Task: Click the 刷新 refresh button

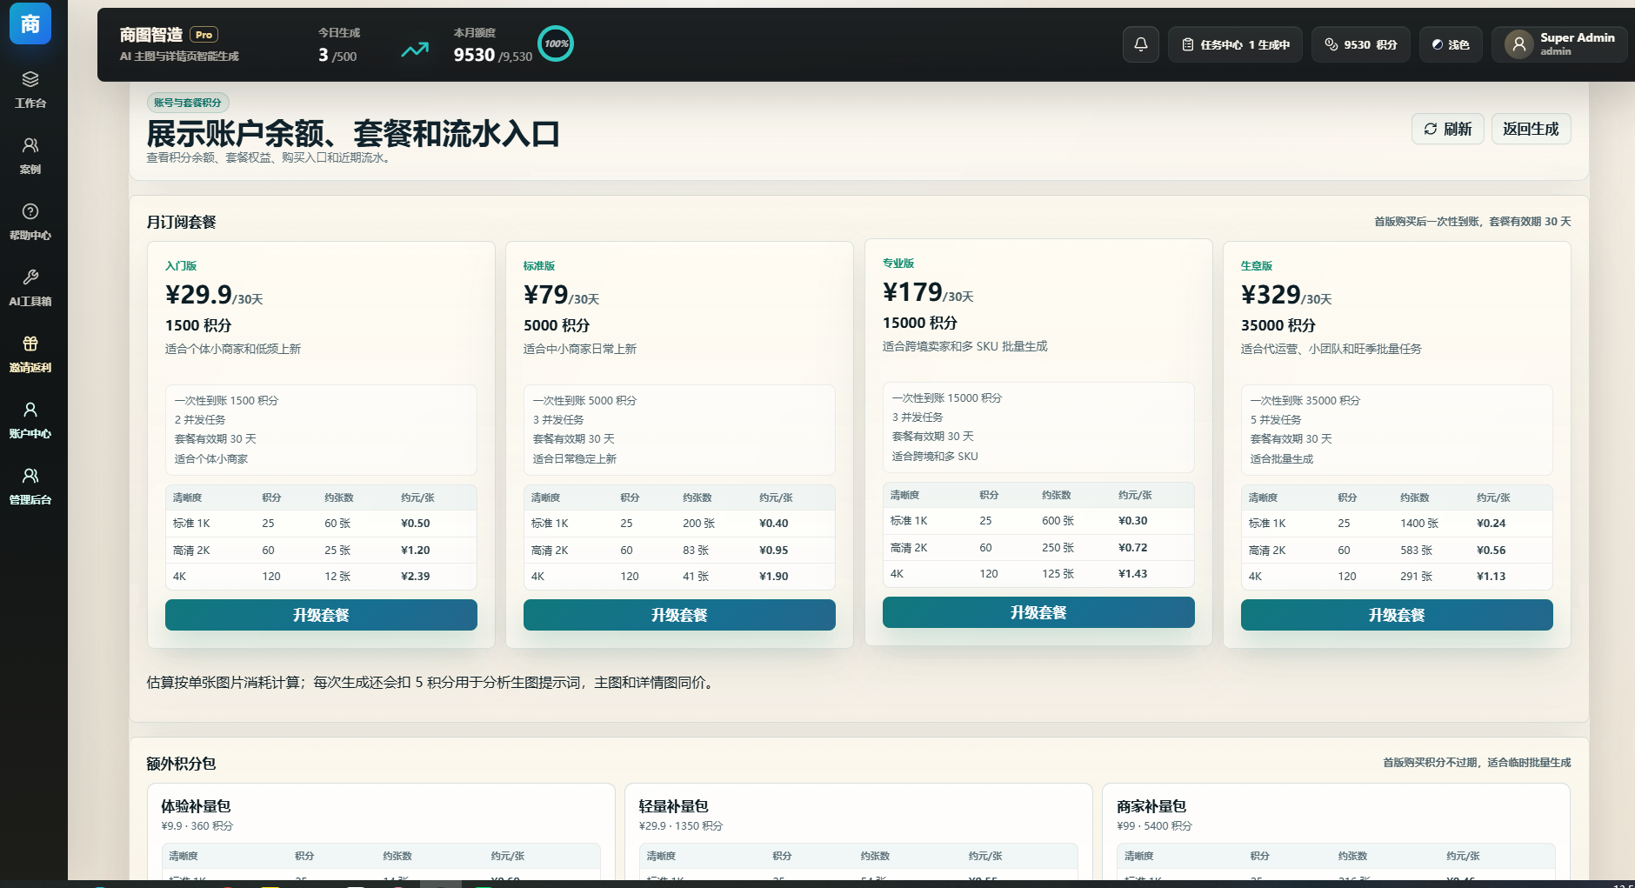Action: [1448, 129]
